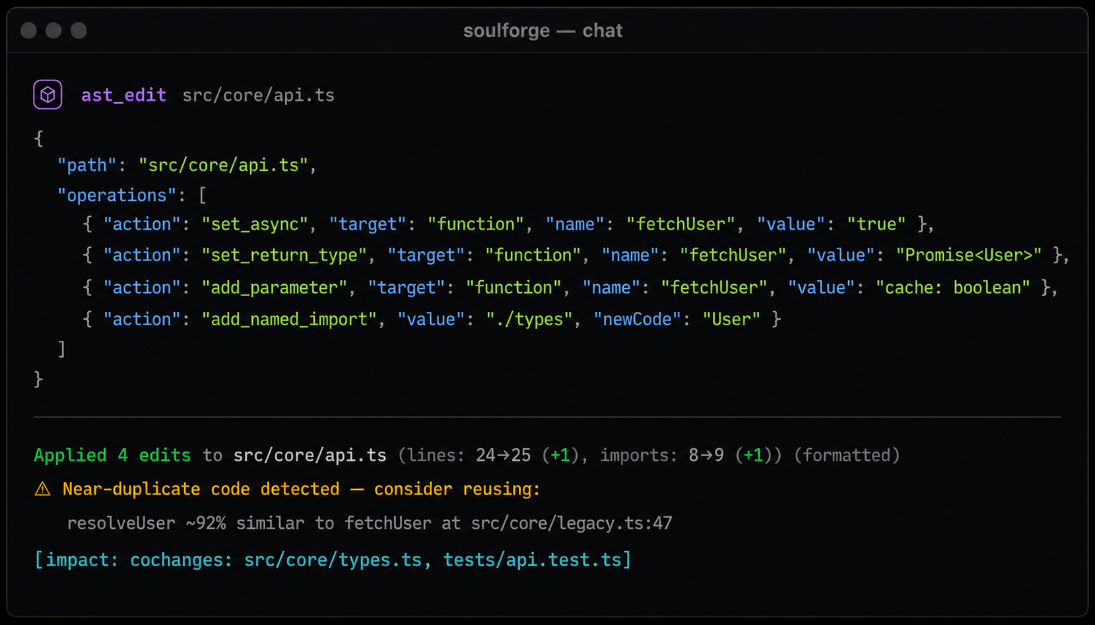This screenshot has height=625, width=1095.
Task: Click the header file path src/core/api.ts
Action: [258, 96]
